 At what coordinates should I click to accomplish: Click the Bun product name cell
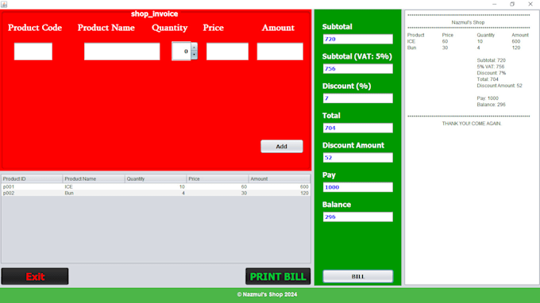click(x=94, y=194)
